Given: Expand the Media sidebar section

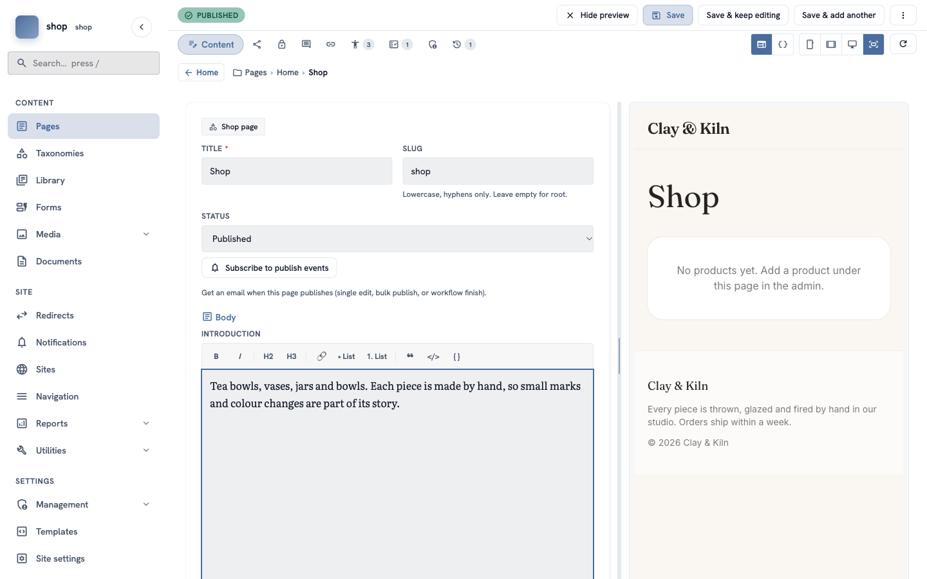Looking at the screenshot, I should click(x=146, y=234).
